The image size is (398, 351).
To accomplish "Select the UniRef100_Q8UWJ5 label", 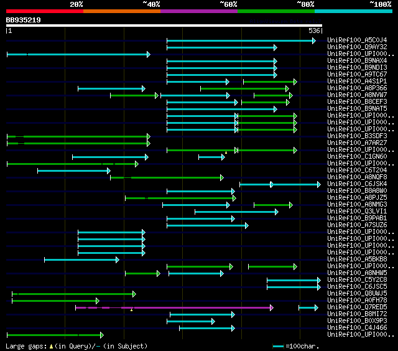I will (357, 294).
